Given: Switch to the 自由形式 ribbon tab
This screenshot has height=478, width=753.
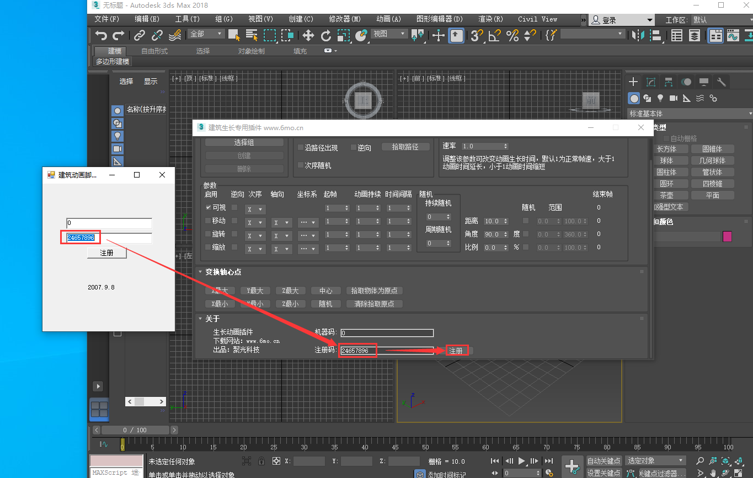Looking at the screenshot, I should [x=154, y=51].
